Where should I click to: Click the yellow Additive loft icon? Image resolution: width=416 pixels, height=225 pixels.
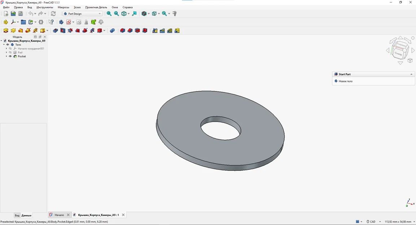pos(21,31)
